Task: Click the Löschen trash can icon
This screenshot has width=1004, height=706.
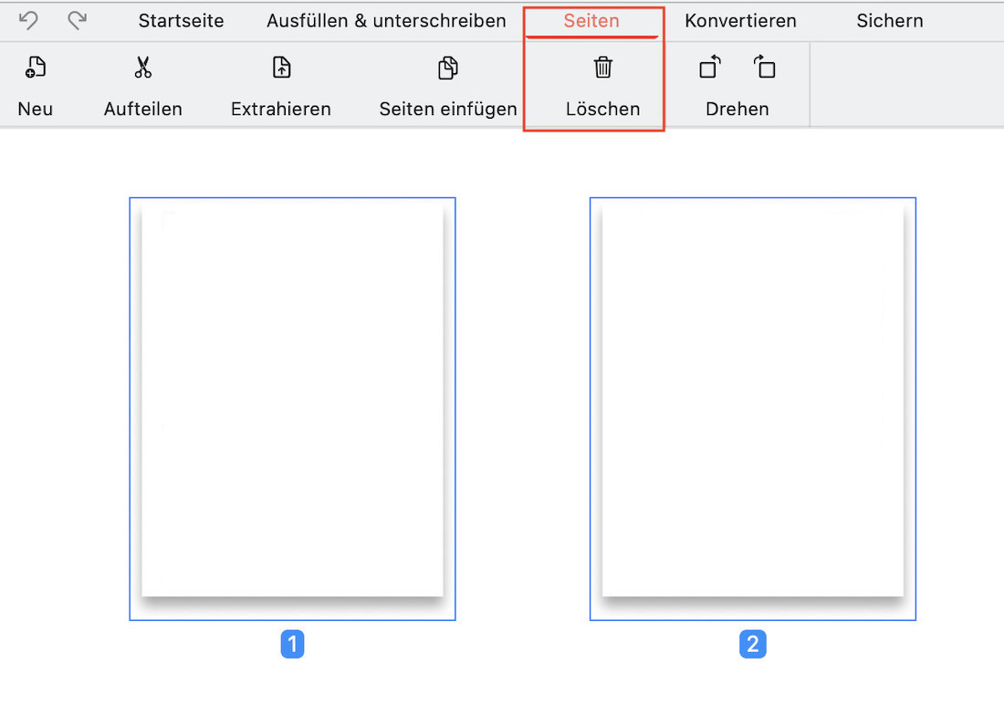Action: coord(603,68)
